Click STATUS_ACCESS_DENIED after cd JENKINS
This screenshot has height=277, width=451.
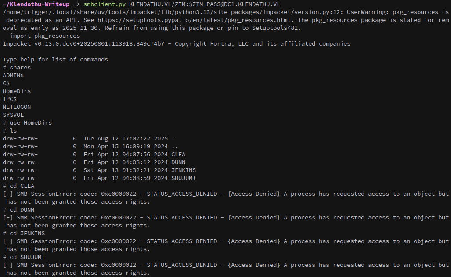[182, 241]
